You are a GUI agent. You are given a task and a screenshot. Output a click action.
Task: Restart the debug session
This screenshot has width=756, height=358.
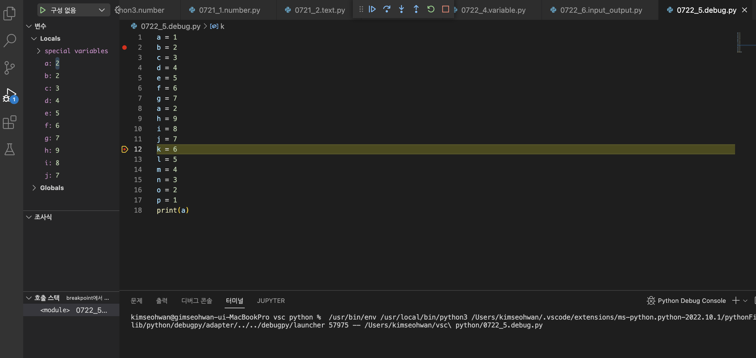[x=431, y=9]
